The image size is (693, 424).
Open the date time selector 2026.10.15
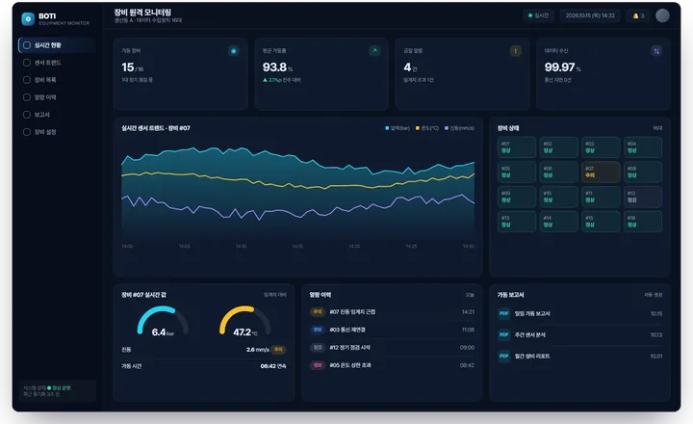pos(590,16)
